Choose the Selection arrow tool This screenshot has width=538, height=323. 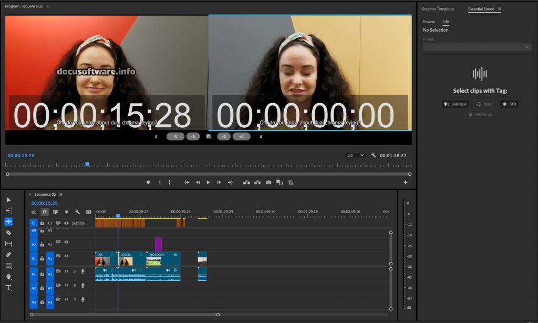(8, 200)
